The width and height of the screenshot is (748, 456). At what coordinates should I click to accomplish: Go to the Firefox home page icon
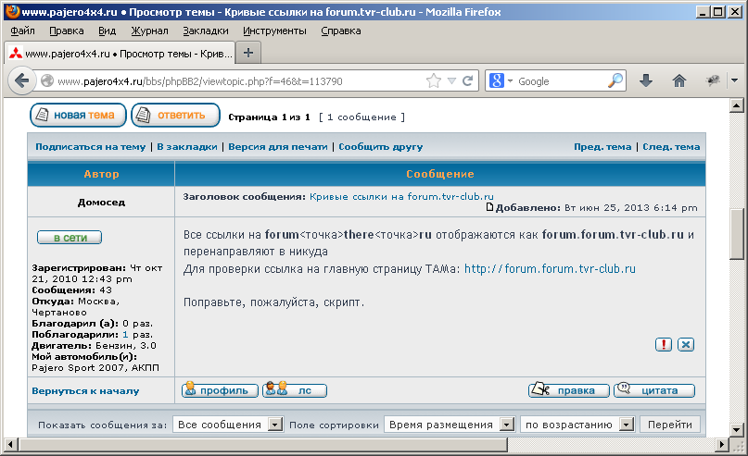(x=679, y=80)
